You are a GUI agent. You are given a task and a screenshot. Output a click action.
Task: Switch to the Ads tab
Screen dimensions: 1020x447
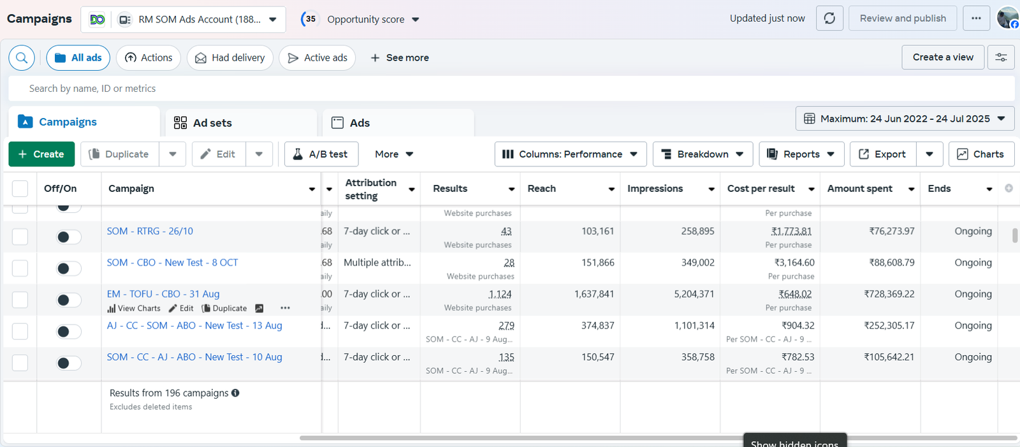(x=360, y=123)
